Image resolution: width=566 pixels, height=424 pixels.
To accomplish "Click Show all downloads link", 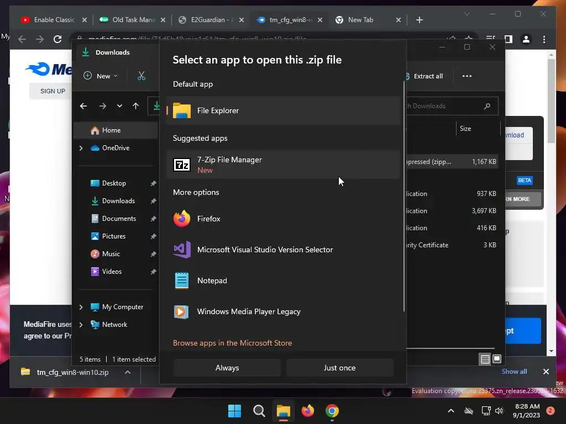I will tap(514, 372).
